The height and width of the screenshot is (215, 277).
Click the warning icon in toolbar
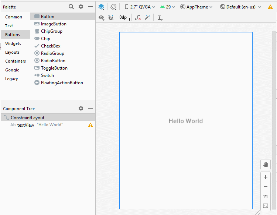click(270, 7)
